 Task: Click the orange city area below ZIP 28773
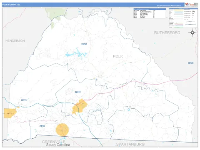[x=10, y=113]
